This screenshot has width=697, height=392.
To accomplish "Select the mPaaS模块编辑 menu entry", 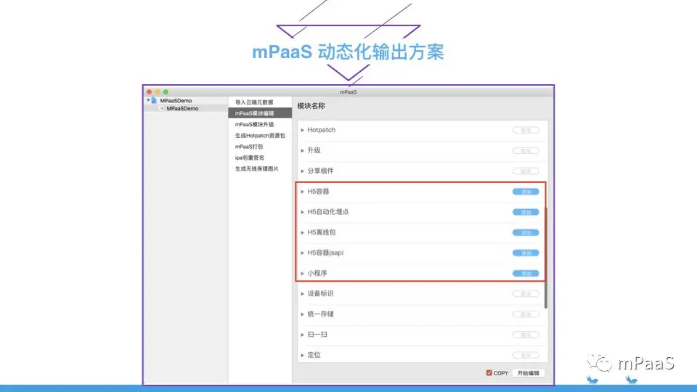I will [260, 113].
